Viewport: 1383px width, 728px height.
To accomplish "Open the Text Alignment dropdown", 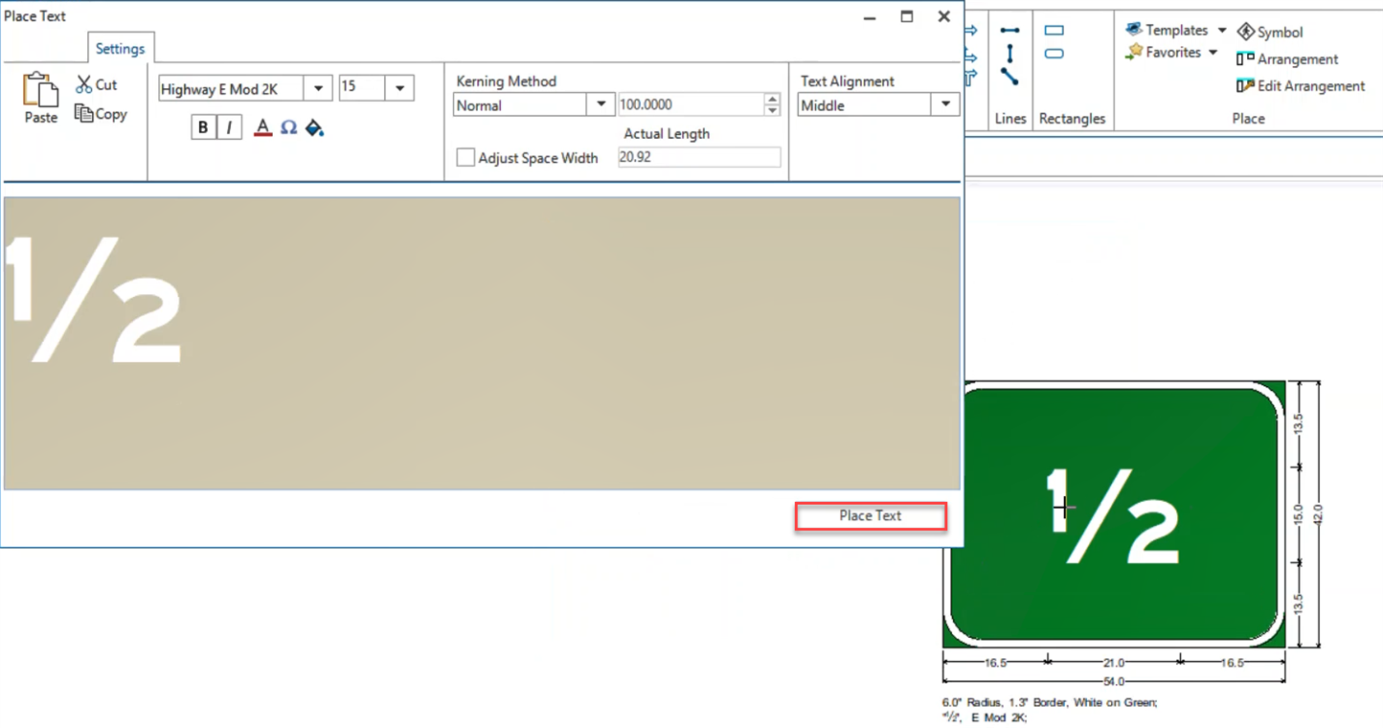I will [945, 105].
